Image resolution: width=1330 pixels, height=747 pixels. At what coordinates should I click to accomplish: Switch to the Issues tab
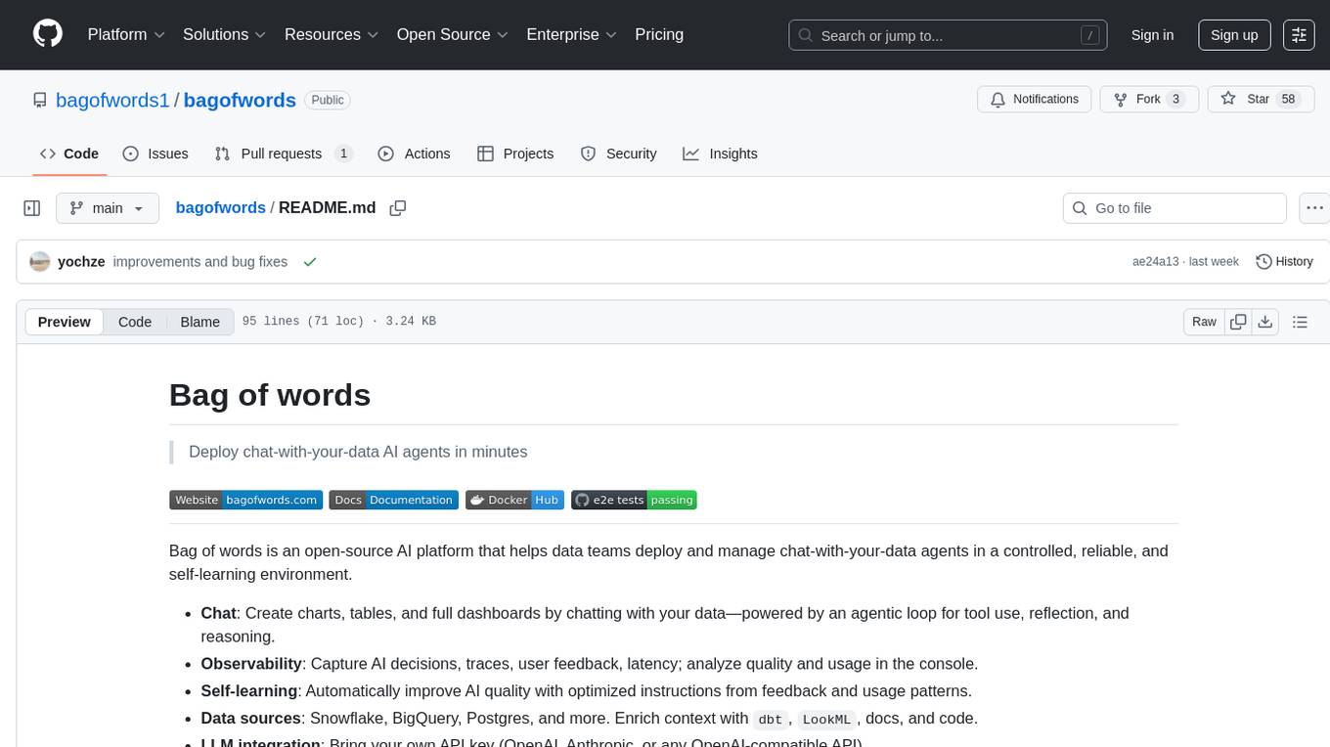[x=155, y=154]
